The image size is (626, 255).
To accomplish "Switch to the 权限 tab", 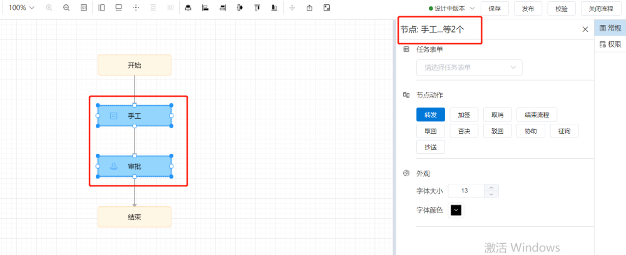I will pyautogui.click(x=610, y=44).
